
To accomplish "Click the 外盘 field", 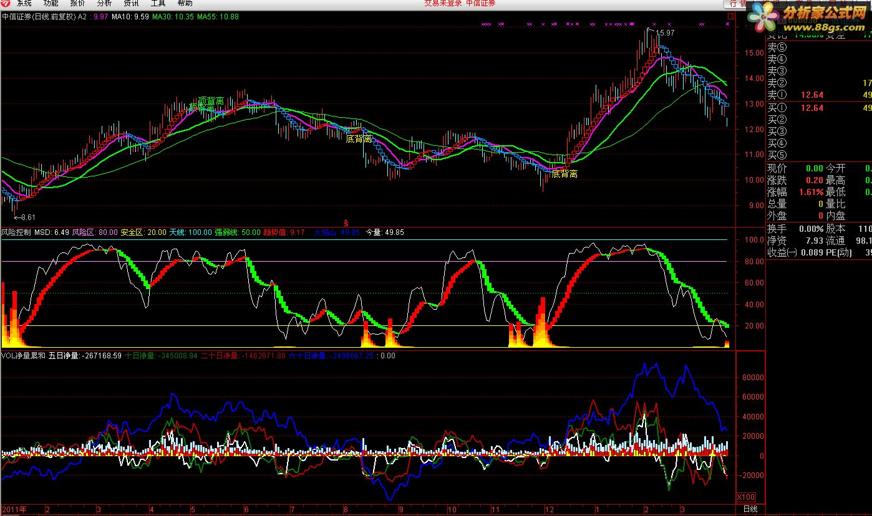I will pos(795,216).
